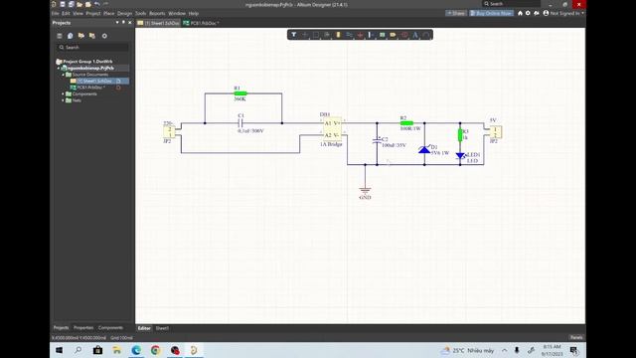Click the close-project folder icon in Projects panel

point(92,36)
